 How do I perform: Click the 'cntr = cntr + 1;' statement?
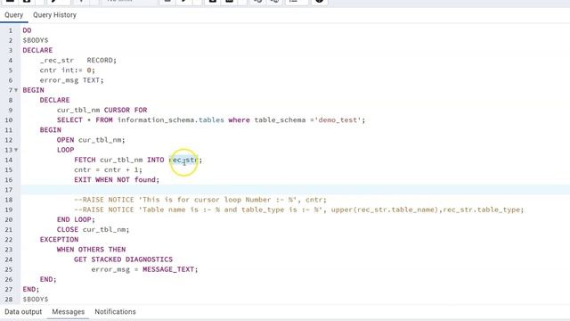pos(109,170)
